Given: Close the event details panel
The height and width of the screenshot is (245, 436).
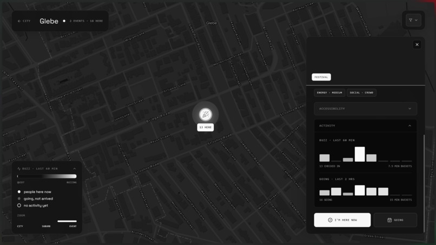Looking at the screenshot, I should pyautogui.click(x=417, y=44).
